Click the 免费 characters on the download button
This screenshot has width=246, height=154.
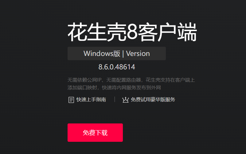coord(89,133)
